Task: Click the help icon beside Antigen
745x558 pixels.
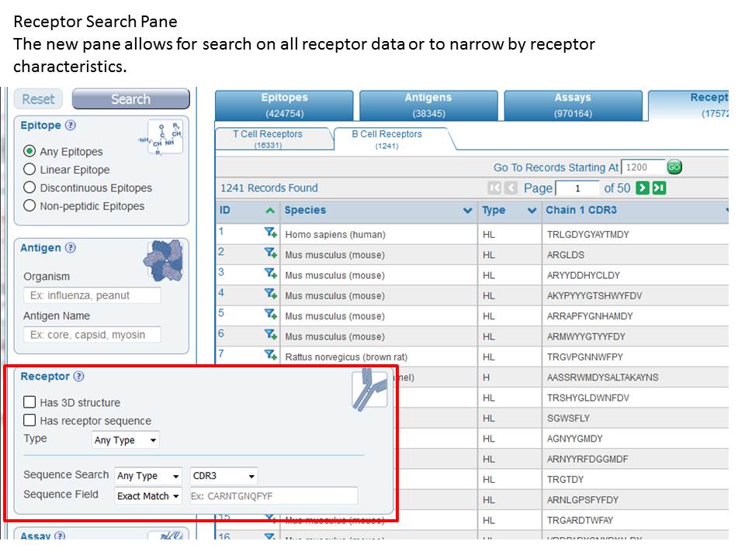Action: click(x=71, y=248)
